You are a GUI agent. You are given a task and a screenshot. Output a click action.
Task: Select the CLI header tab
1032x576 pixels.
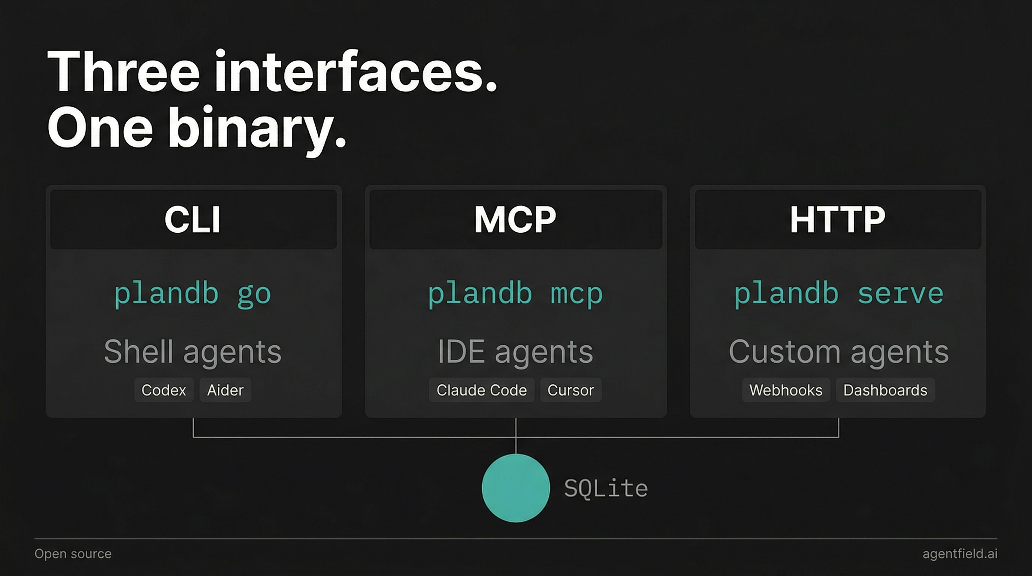click(x=193, y=219)
